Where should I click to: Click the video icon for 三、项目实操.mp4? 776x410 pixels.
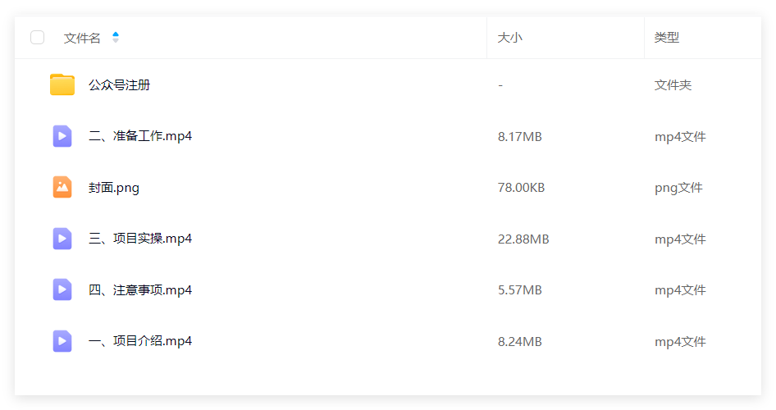[62, 239]
